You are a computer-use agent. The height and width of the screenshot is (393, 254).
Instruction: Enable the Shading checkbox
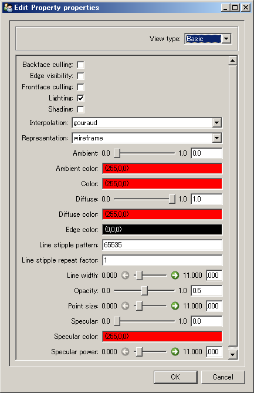click(x=80, y=109)
